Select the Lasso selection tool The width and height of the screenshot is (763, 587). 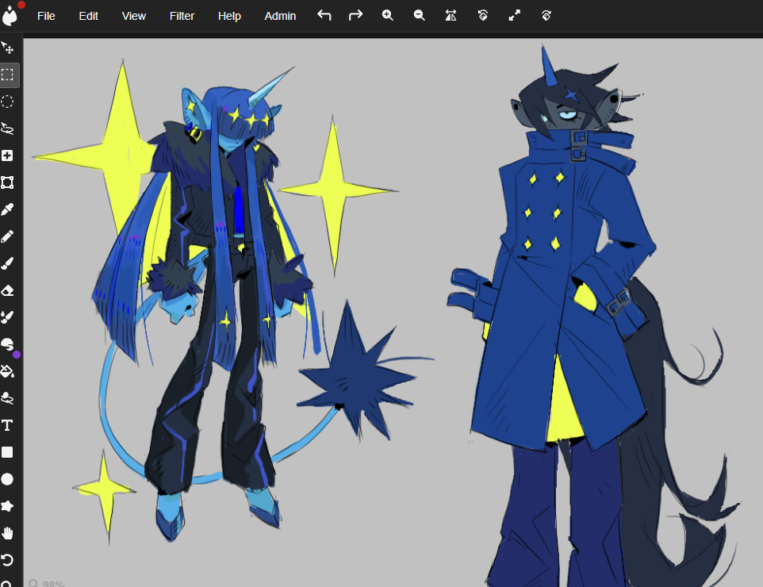(8, 129)
